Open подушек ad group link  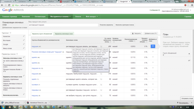tap(35, 46)
